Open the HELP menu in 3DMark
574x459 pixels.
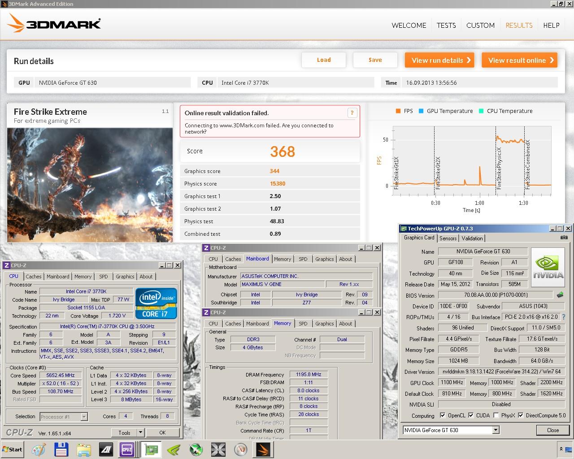pos(551,26)
